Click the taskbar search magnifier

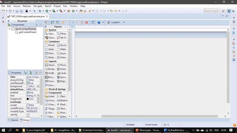[x=10, y=130]
